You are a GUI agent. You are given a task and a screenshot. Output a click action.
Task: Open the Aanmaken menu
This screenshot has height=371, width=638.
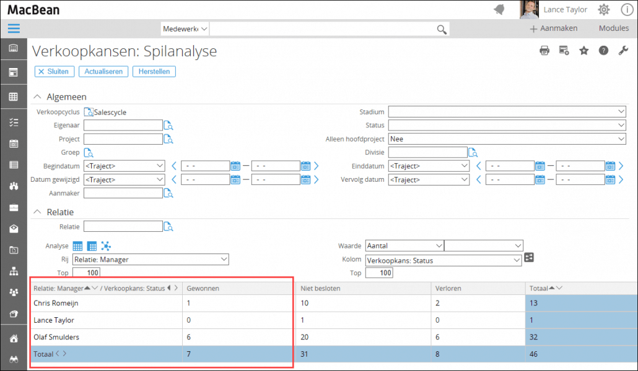point(554,28)
